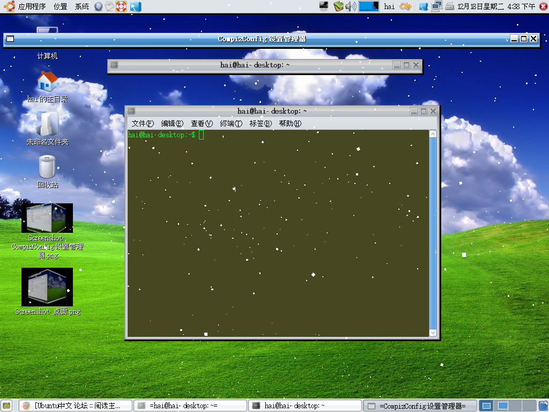Viewport: 549px width, 412px height.
Task: Click the CompizConfig window title bar menu icon
Action: 10,39
